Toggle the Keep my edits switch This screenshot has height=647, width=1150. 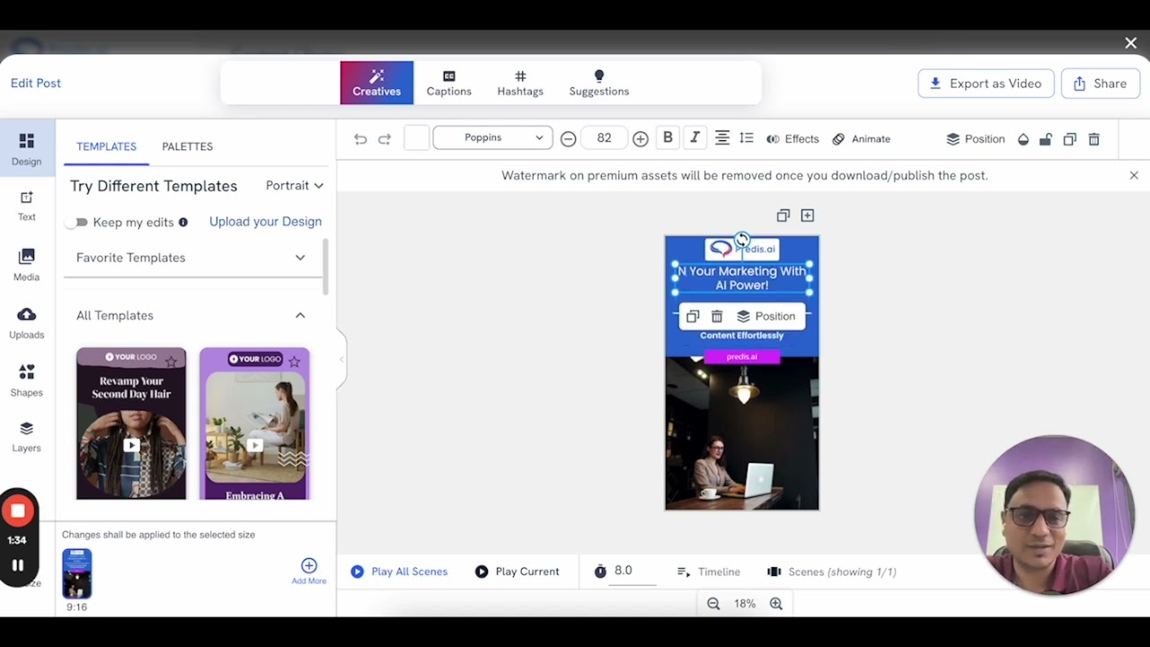(79, 222)
